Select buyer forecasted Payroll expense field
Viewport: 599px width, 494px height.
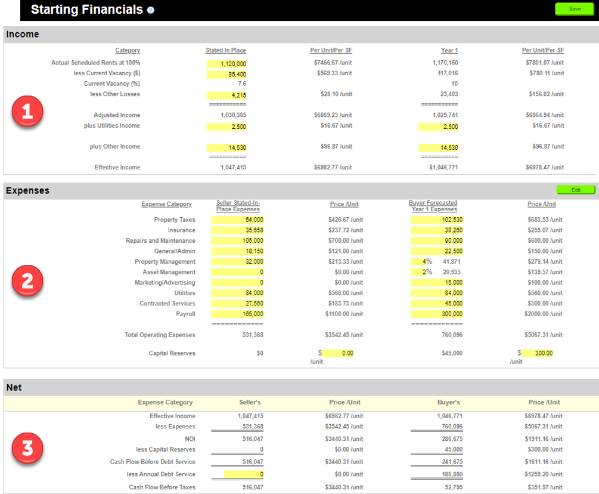point(437,314)
